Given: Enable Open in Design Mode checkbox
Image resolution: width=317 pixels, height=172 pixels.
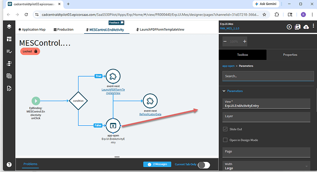Looking at the screenshot, I should pyautogui.click(x=225, y=140).
